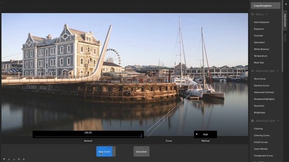The height and width of the screenshot is (162, 289).
Task: Add the Component Curve adjustment
Action: point(263,156)
